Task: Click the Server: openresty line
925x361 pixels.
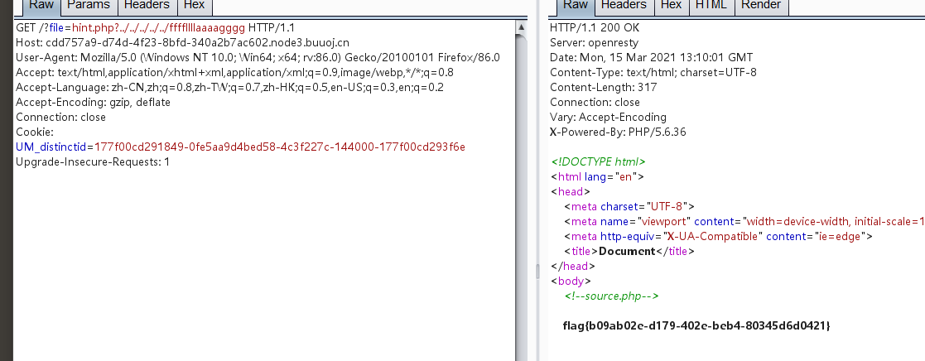Action: pos(594,42)
